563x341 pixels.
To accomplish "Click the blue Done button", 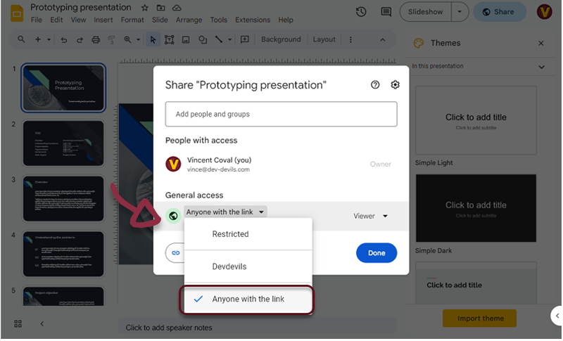I will pyautogui.click(x=377, y=253).
